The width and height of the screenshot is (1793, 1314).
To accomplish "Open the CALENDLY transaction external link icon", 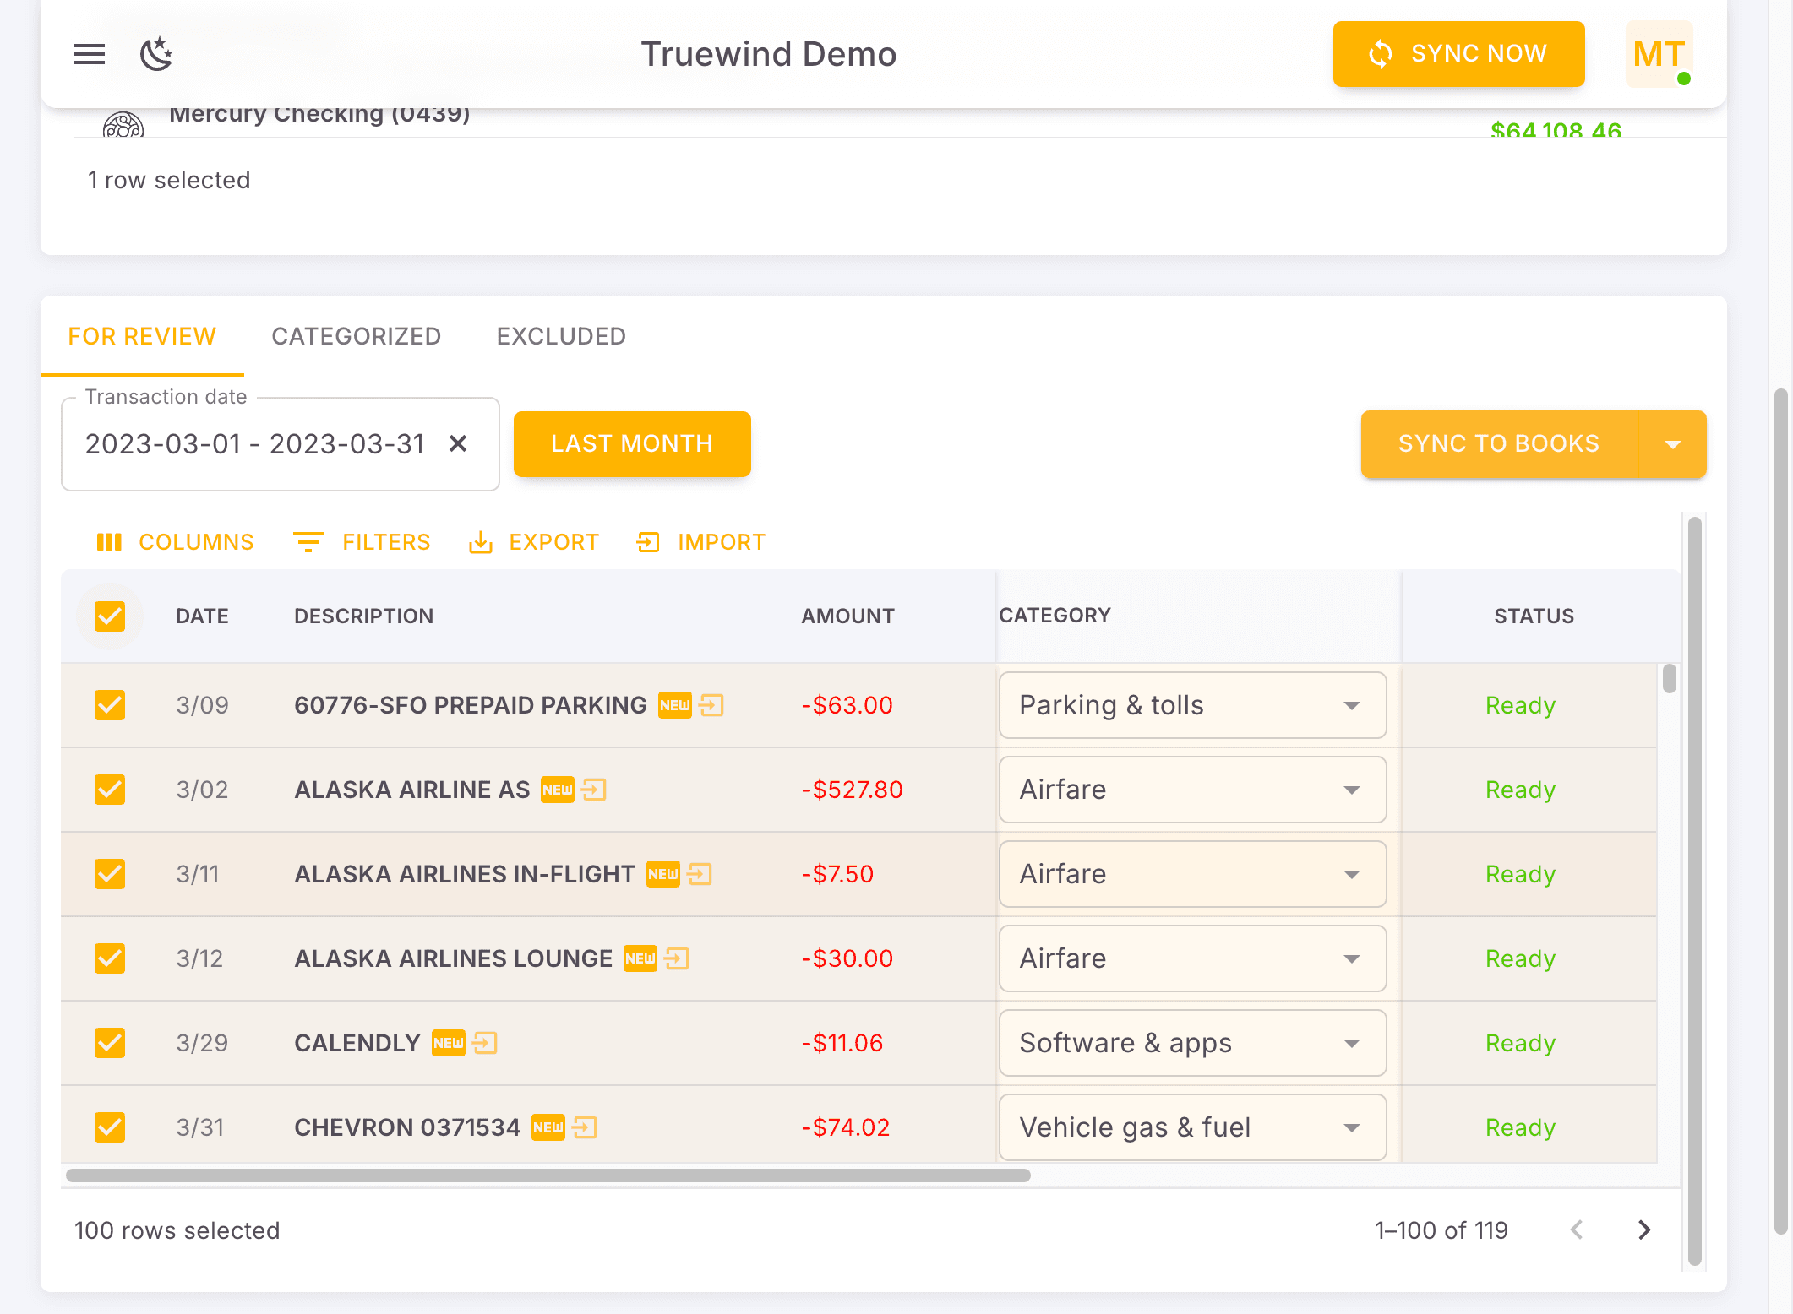I will [484, 1043].
